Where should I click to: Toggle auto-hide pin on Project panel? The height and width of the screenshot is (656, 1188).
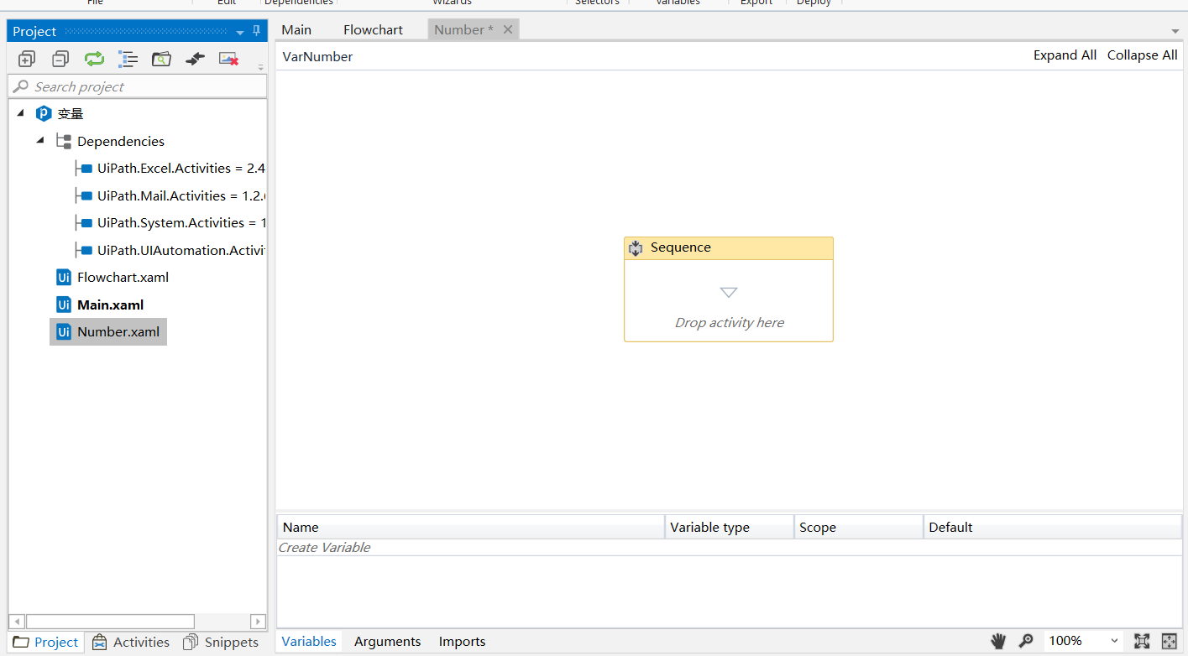(x=257, y=31)
